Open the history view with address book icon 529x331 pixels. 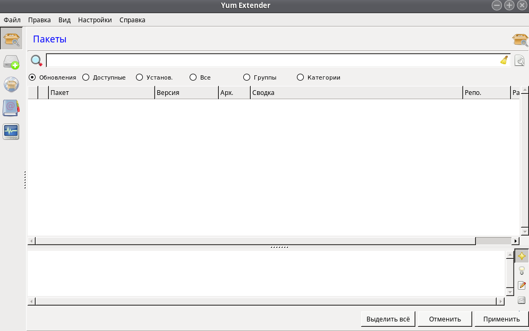click(11, 108)
